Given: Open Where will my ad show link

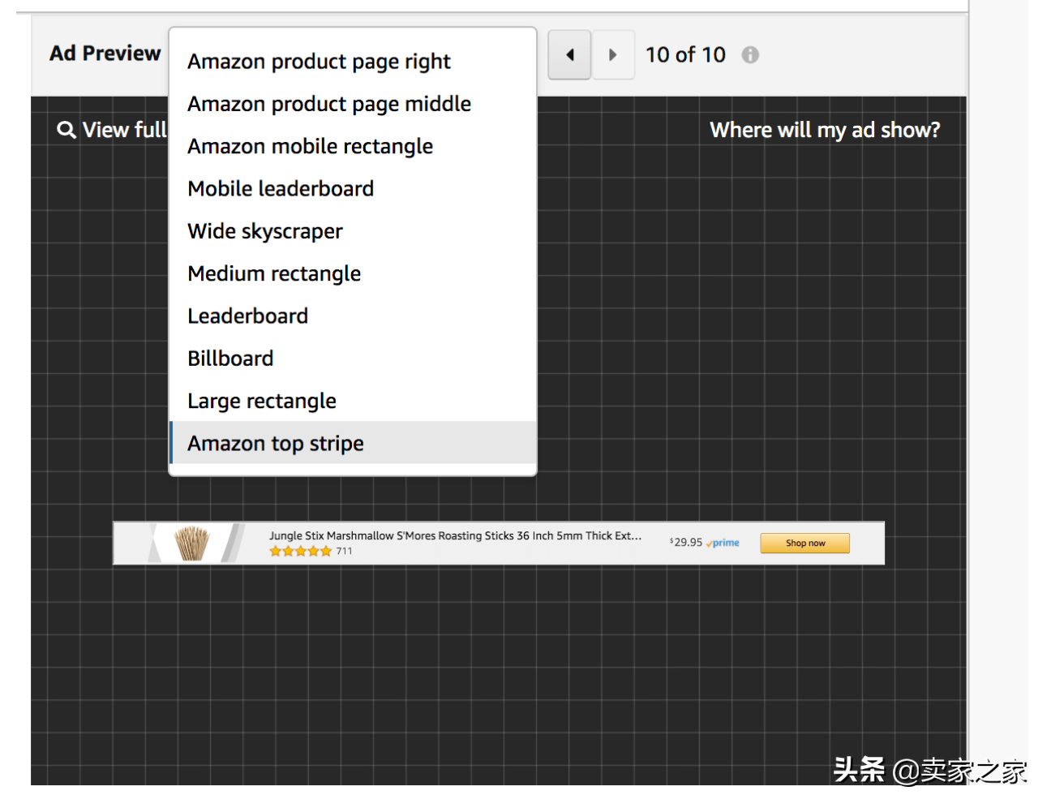Looking at the screenshot, I should (825, 130).
